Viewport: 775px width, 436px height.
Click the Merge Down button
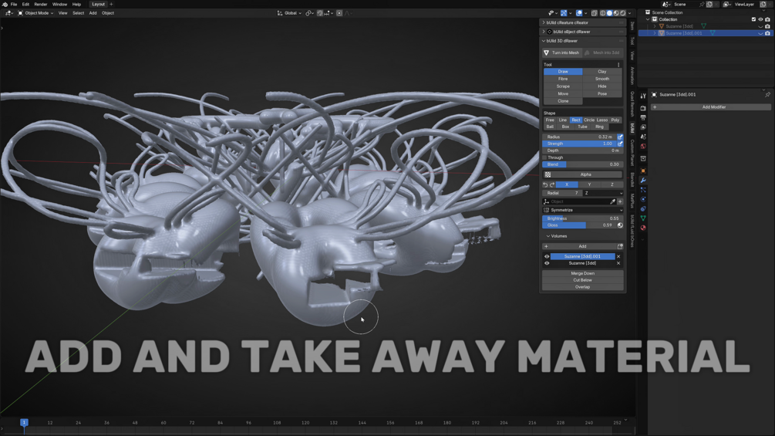[x=583, y=273]
